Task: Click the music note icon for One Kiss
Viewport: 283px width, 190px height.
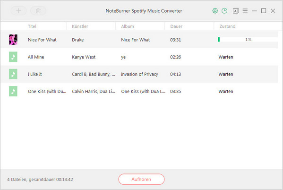Action: coord(13,91)
